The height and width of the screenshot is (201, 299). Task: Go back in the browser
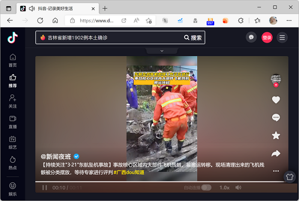[10, 20]
